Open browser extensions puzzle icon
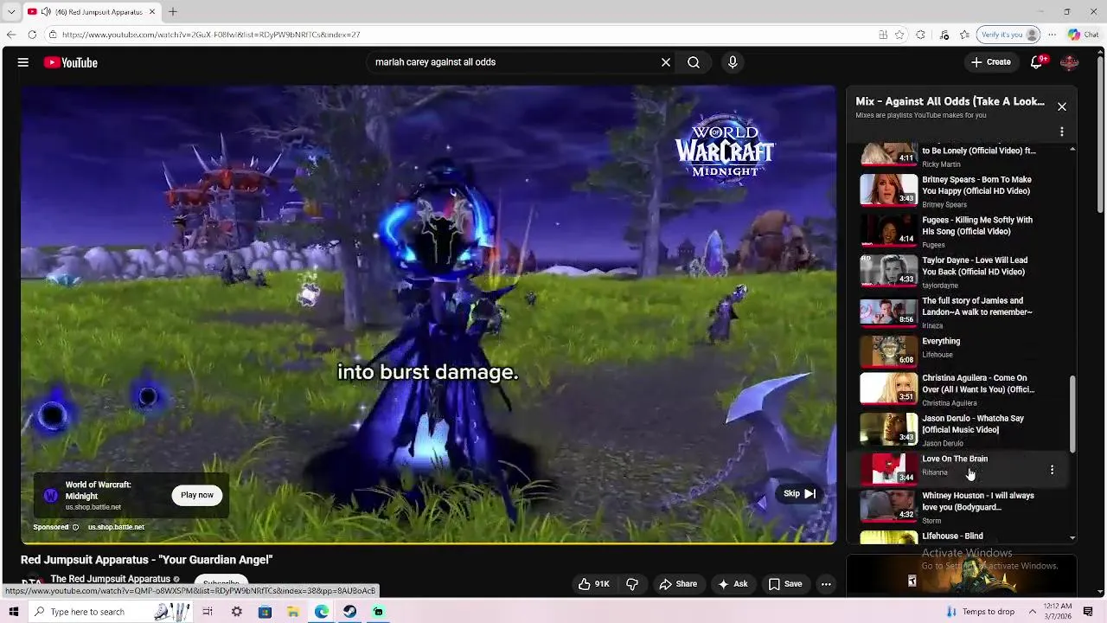 tap(920, 35)
